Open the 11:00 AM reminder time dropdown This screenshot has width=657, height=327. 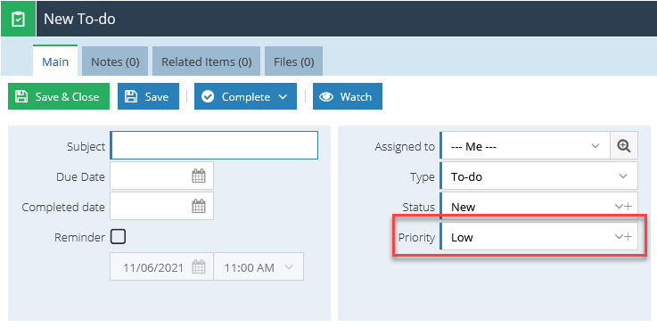click(x=259, y=266)
